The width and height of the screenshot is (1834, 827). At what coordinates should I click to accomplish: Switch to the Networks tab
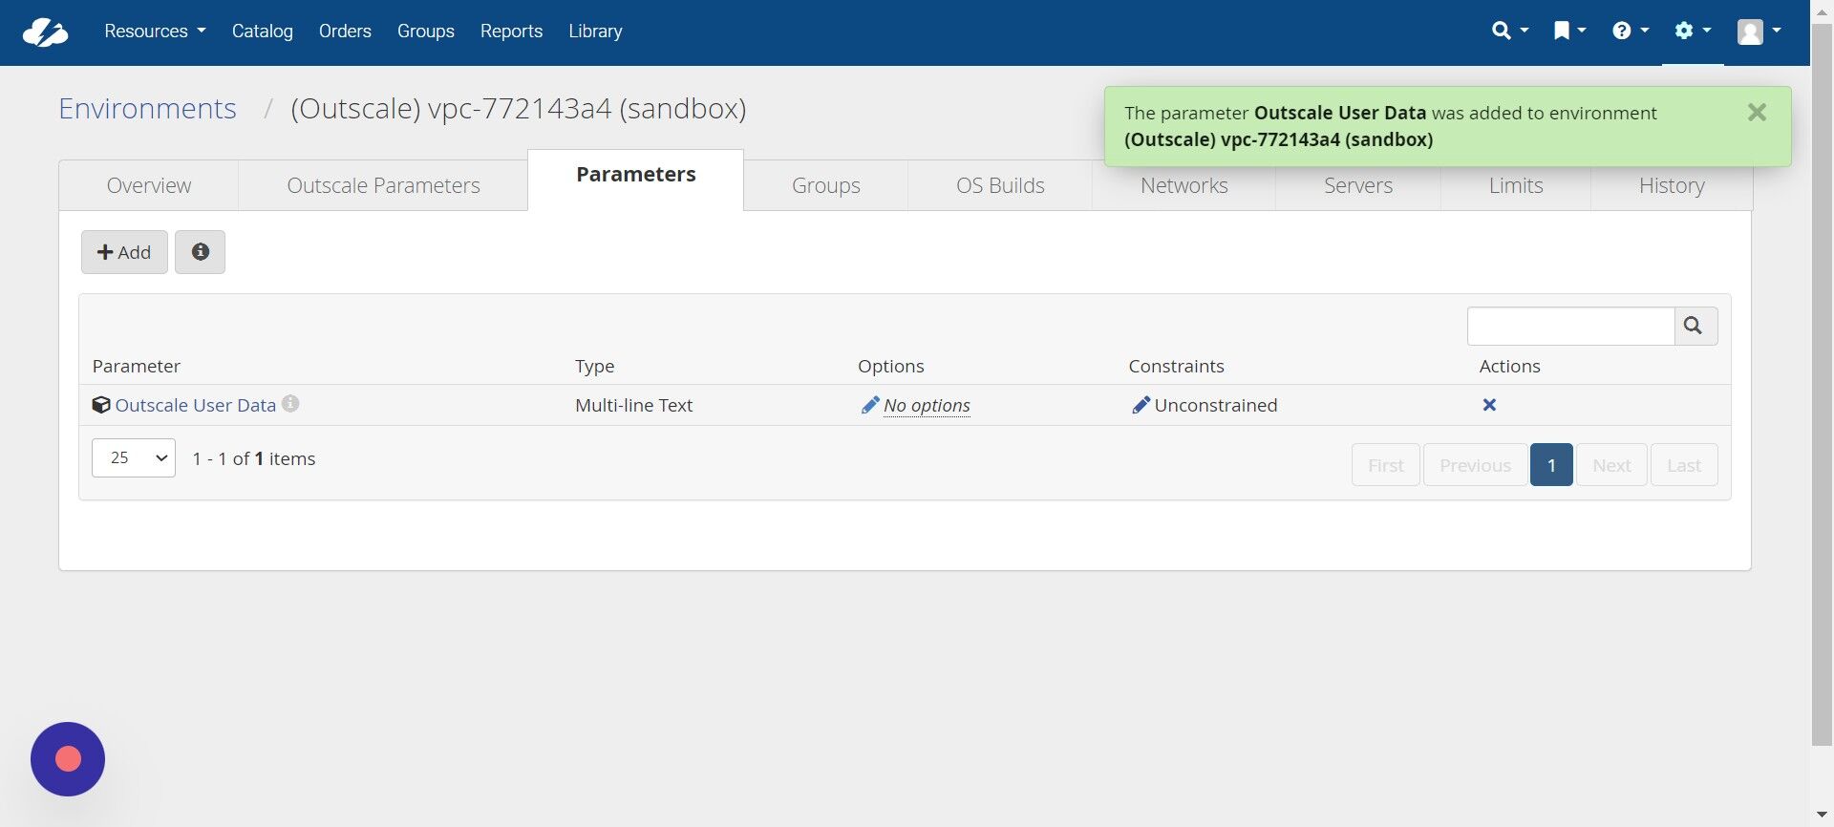[x=1184, y=187]
